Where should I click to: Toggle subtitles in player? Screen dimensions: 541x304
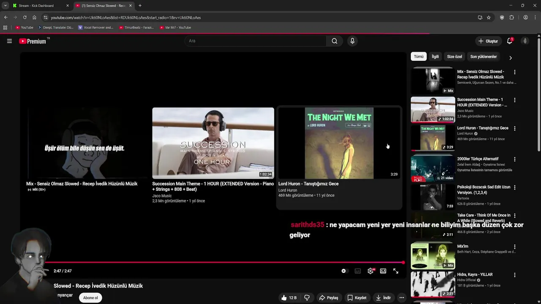(x=358, y=271)
